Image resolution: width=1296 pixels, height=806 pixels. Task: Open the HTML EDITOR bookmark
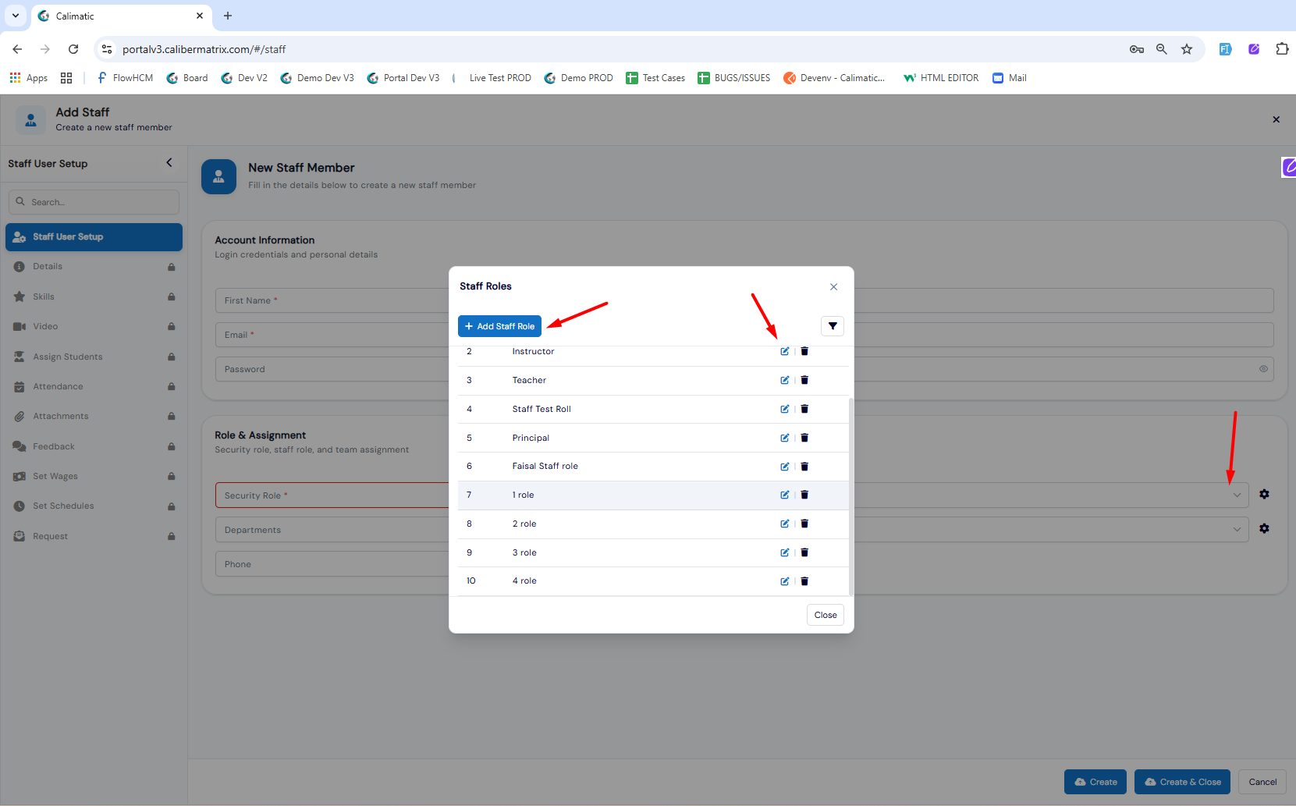tap(941, 78)
